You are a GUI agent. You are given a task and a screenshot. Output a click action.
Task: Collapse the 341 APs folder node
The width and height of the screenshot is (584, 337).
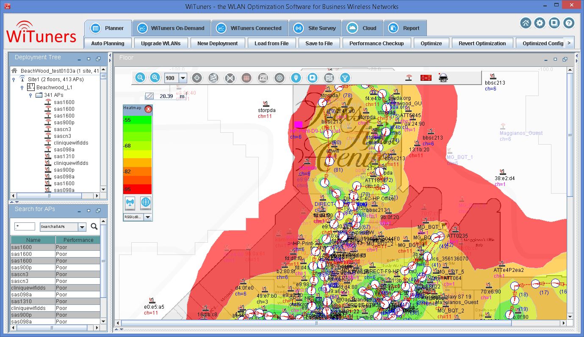click(30, 96)
